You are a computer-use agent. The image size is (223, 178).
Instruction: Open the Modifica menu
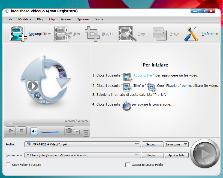[x=25, y=19]
